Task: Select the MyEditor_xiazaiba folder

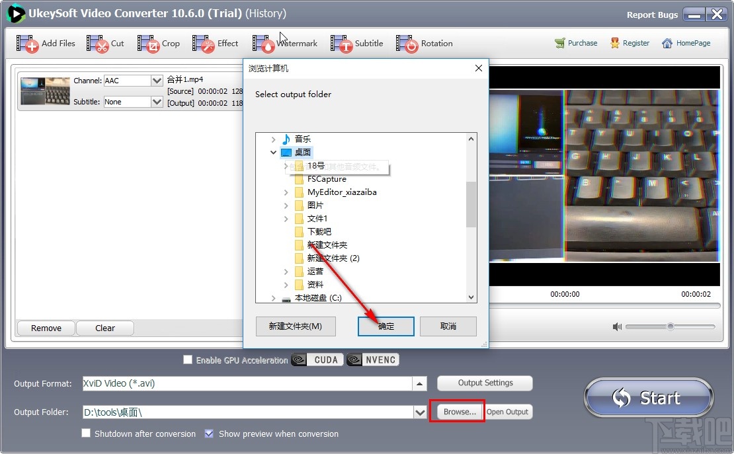Action: tap(342, 192)
